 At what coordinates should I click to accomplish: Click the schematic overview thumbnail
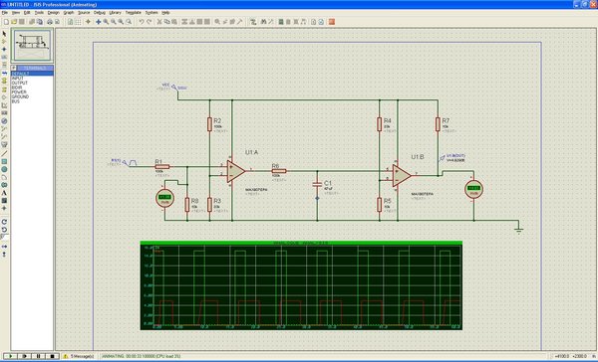point(32,45)
